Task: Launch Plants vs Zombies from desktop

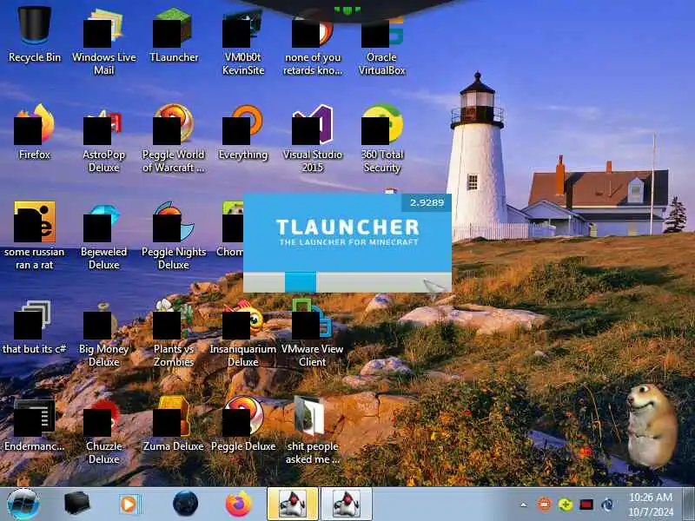Action: (173, 333)
